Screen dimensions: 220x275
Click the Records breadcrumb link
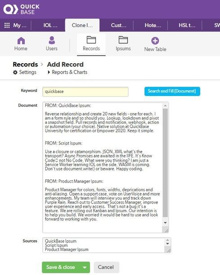tap(25, 64)
